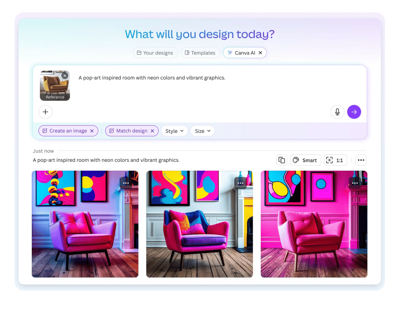Viewport: 396px width, 325px height.
Task: Copy the prompt with copy icon
Action: 282,160
